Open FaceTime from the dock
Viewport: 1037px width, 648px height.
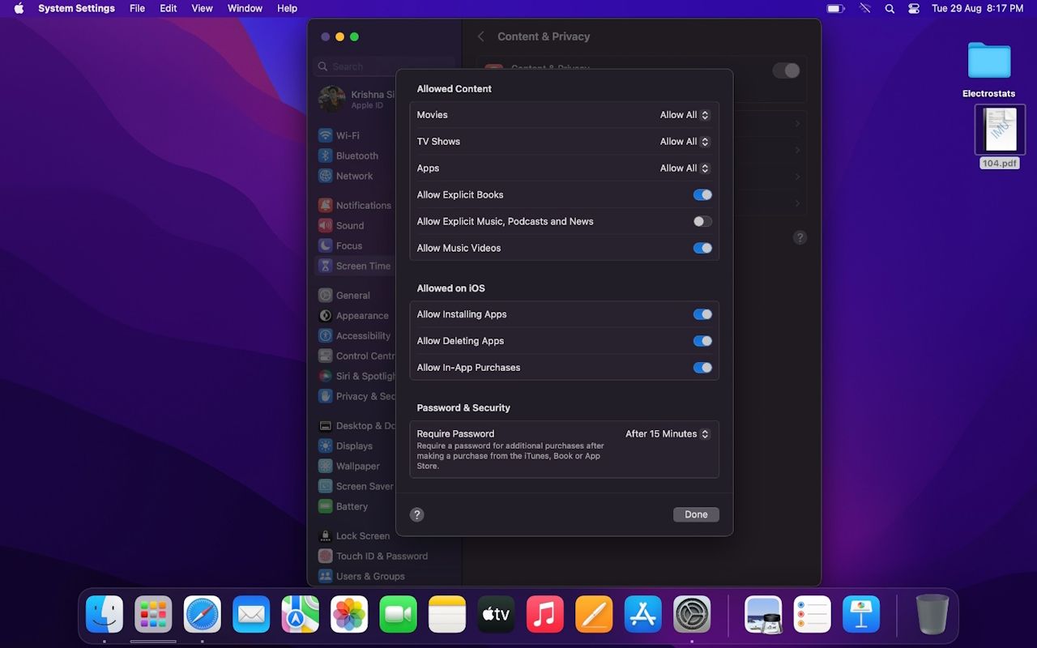coord(398,615)
